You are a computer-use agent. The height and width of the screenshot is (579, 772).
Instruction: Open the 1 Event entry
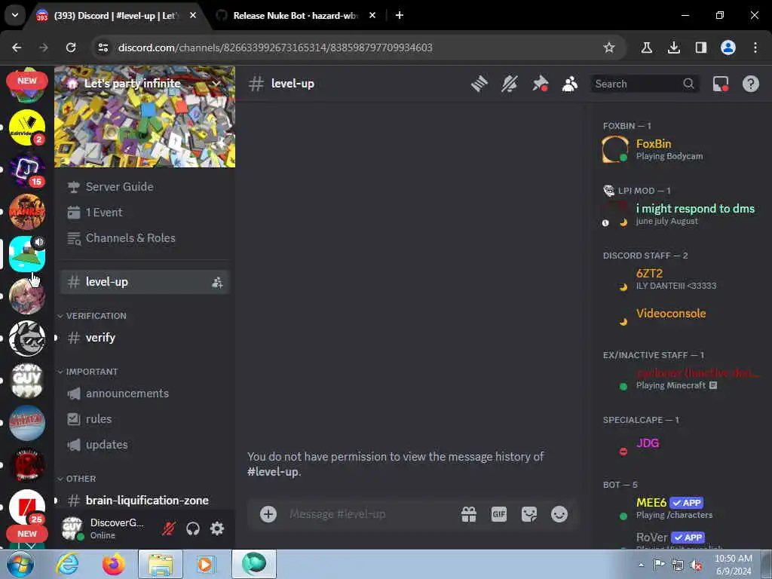click(x=144, y=212)
